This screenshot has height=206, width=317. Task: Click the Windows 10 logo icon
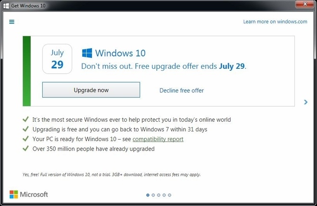tap(87, 53)
